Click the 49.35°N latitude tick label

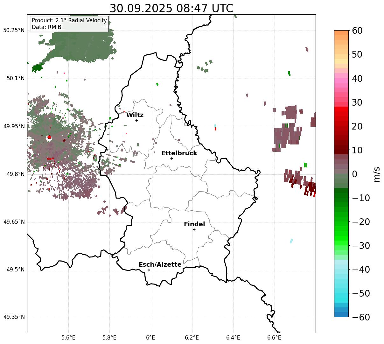pos(14,317)
